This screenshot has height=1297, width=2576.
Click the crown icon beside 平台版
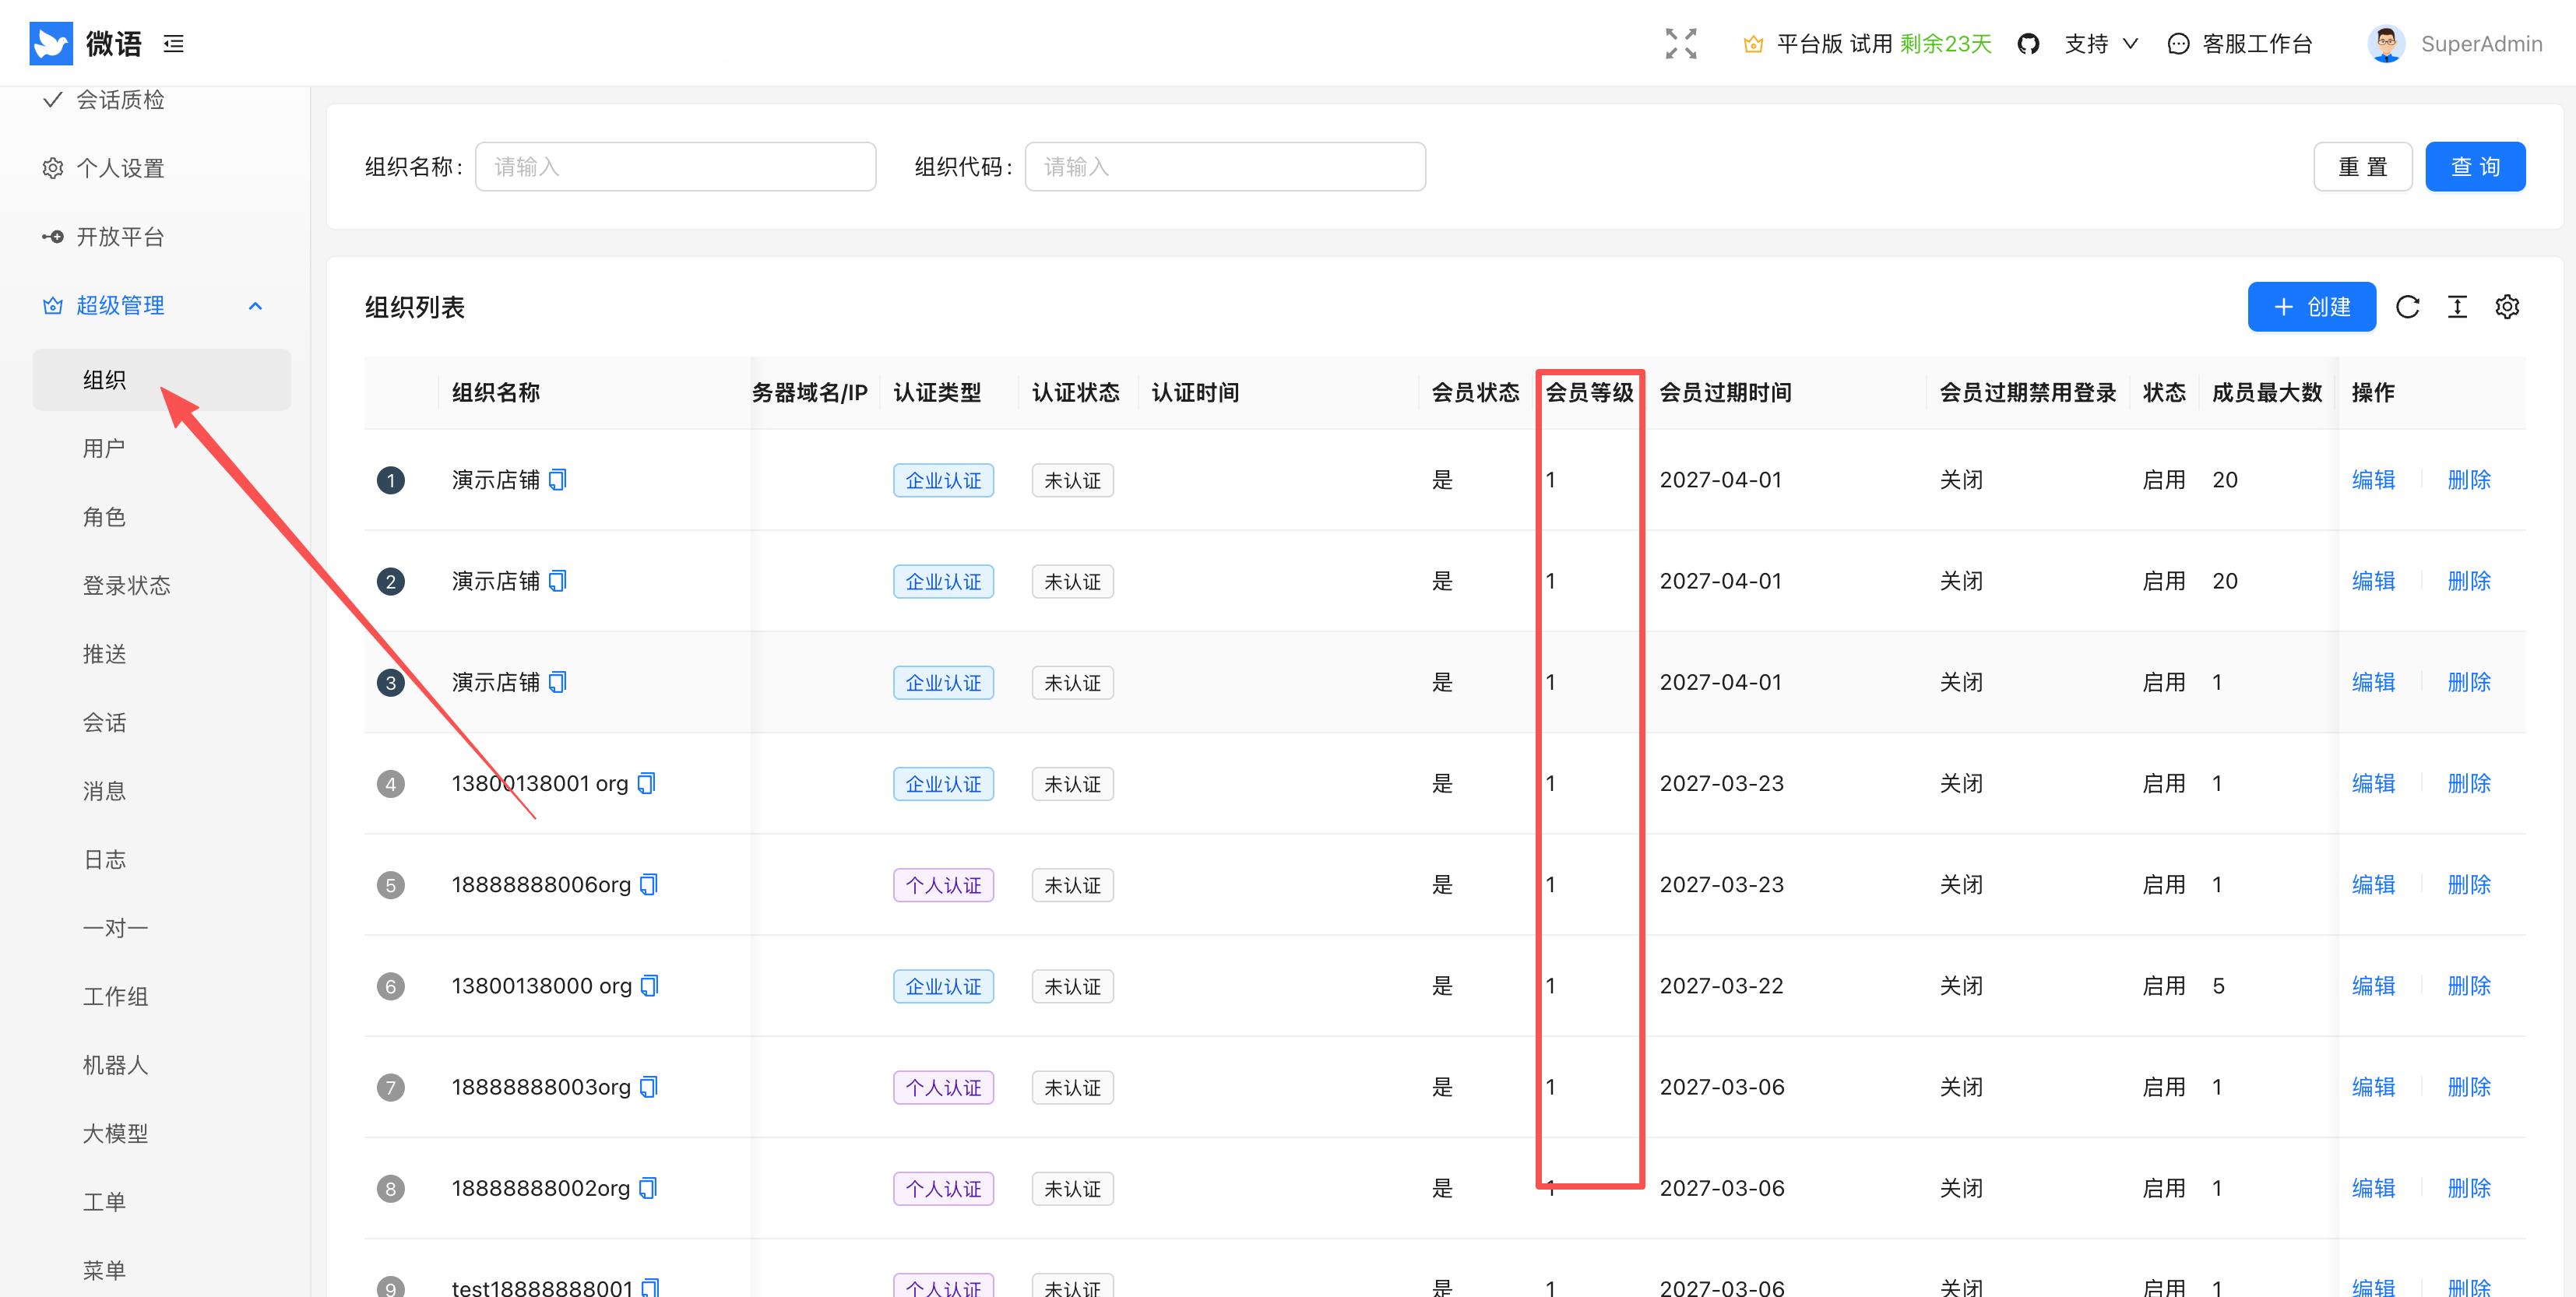1753,44
